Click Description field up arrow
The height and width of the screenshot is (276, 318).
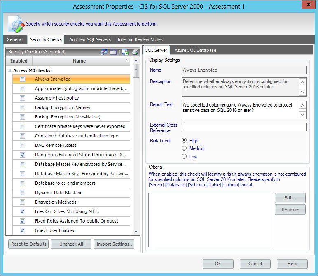[302, 82]
